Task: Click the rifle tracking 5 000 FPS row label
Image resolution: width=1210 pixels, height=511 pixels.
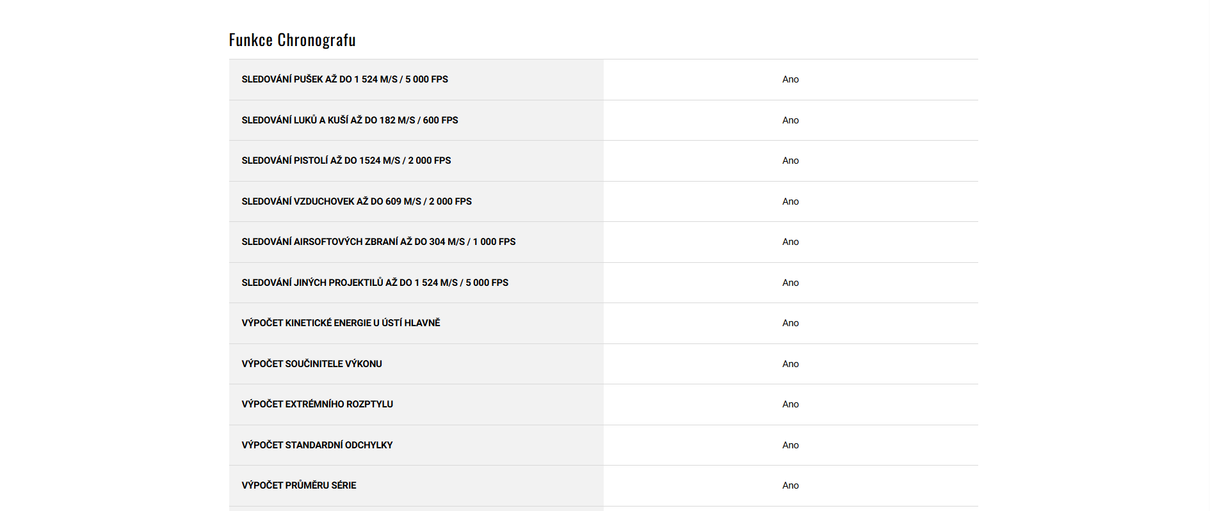Action: [344, 79]
